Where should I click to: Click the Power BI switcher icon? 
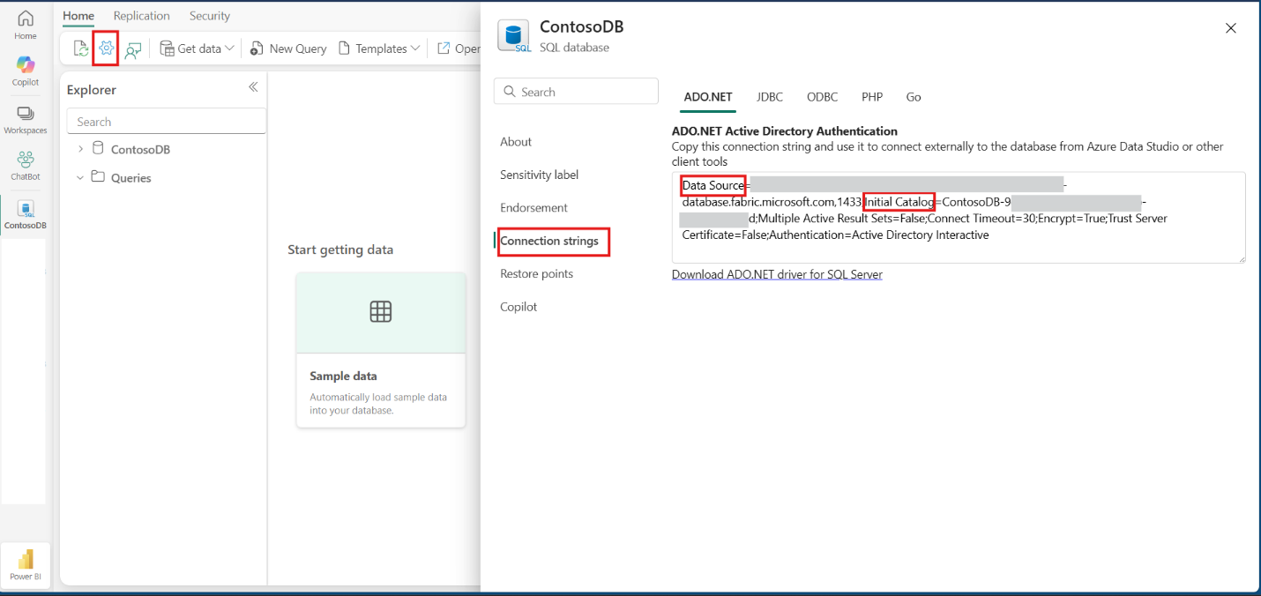tap(26, 564)
